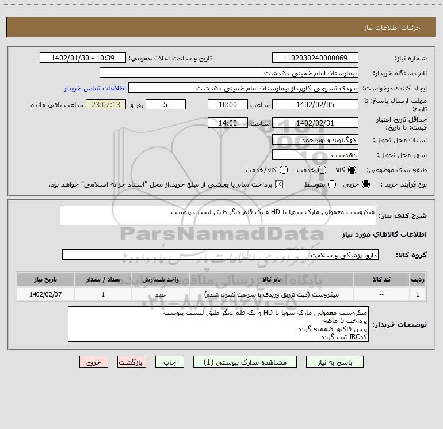Click goods group field دارو، پزشکی و سلامت

click(220, 255)
